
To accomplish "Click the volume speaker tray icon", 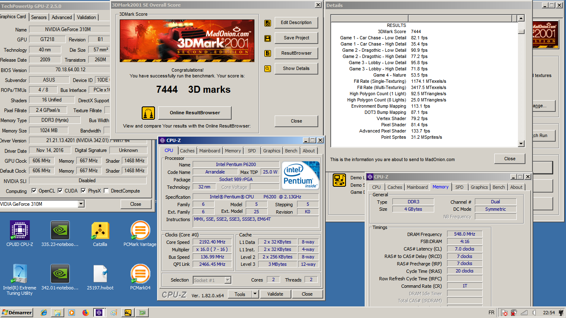I will click(535, 313).
